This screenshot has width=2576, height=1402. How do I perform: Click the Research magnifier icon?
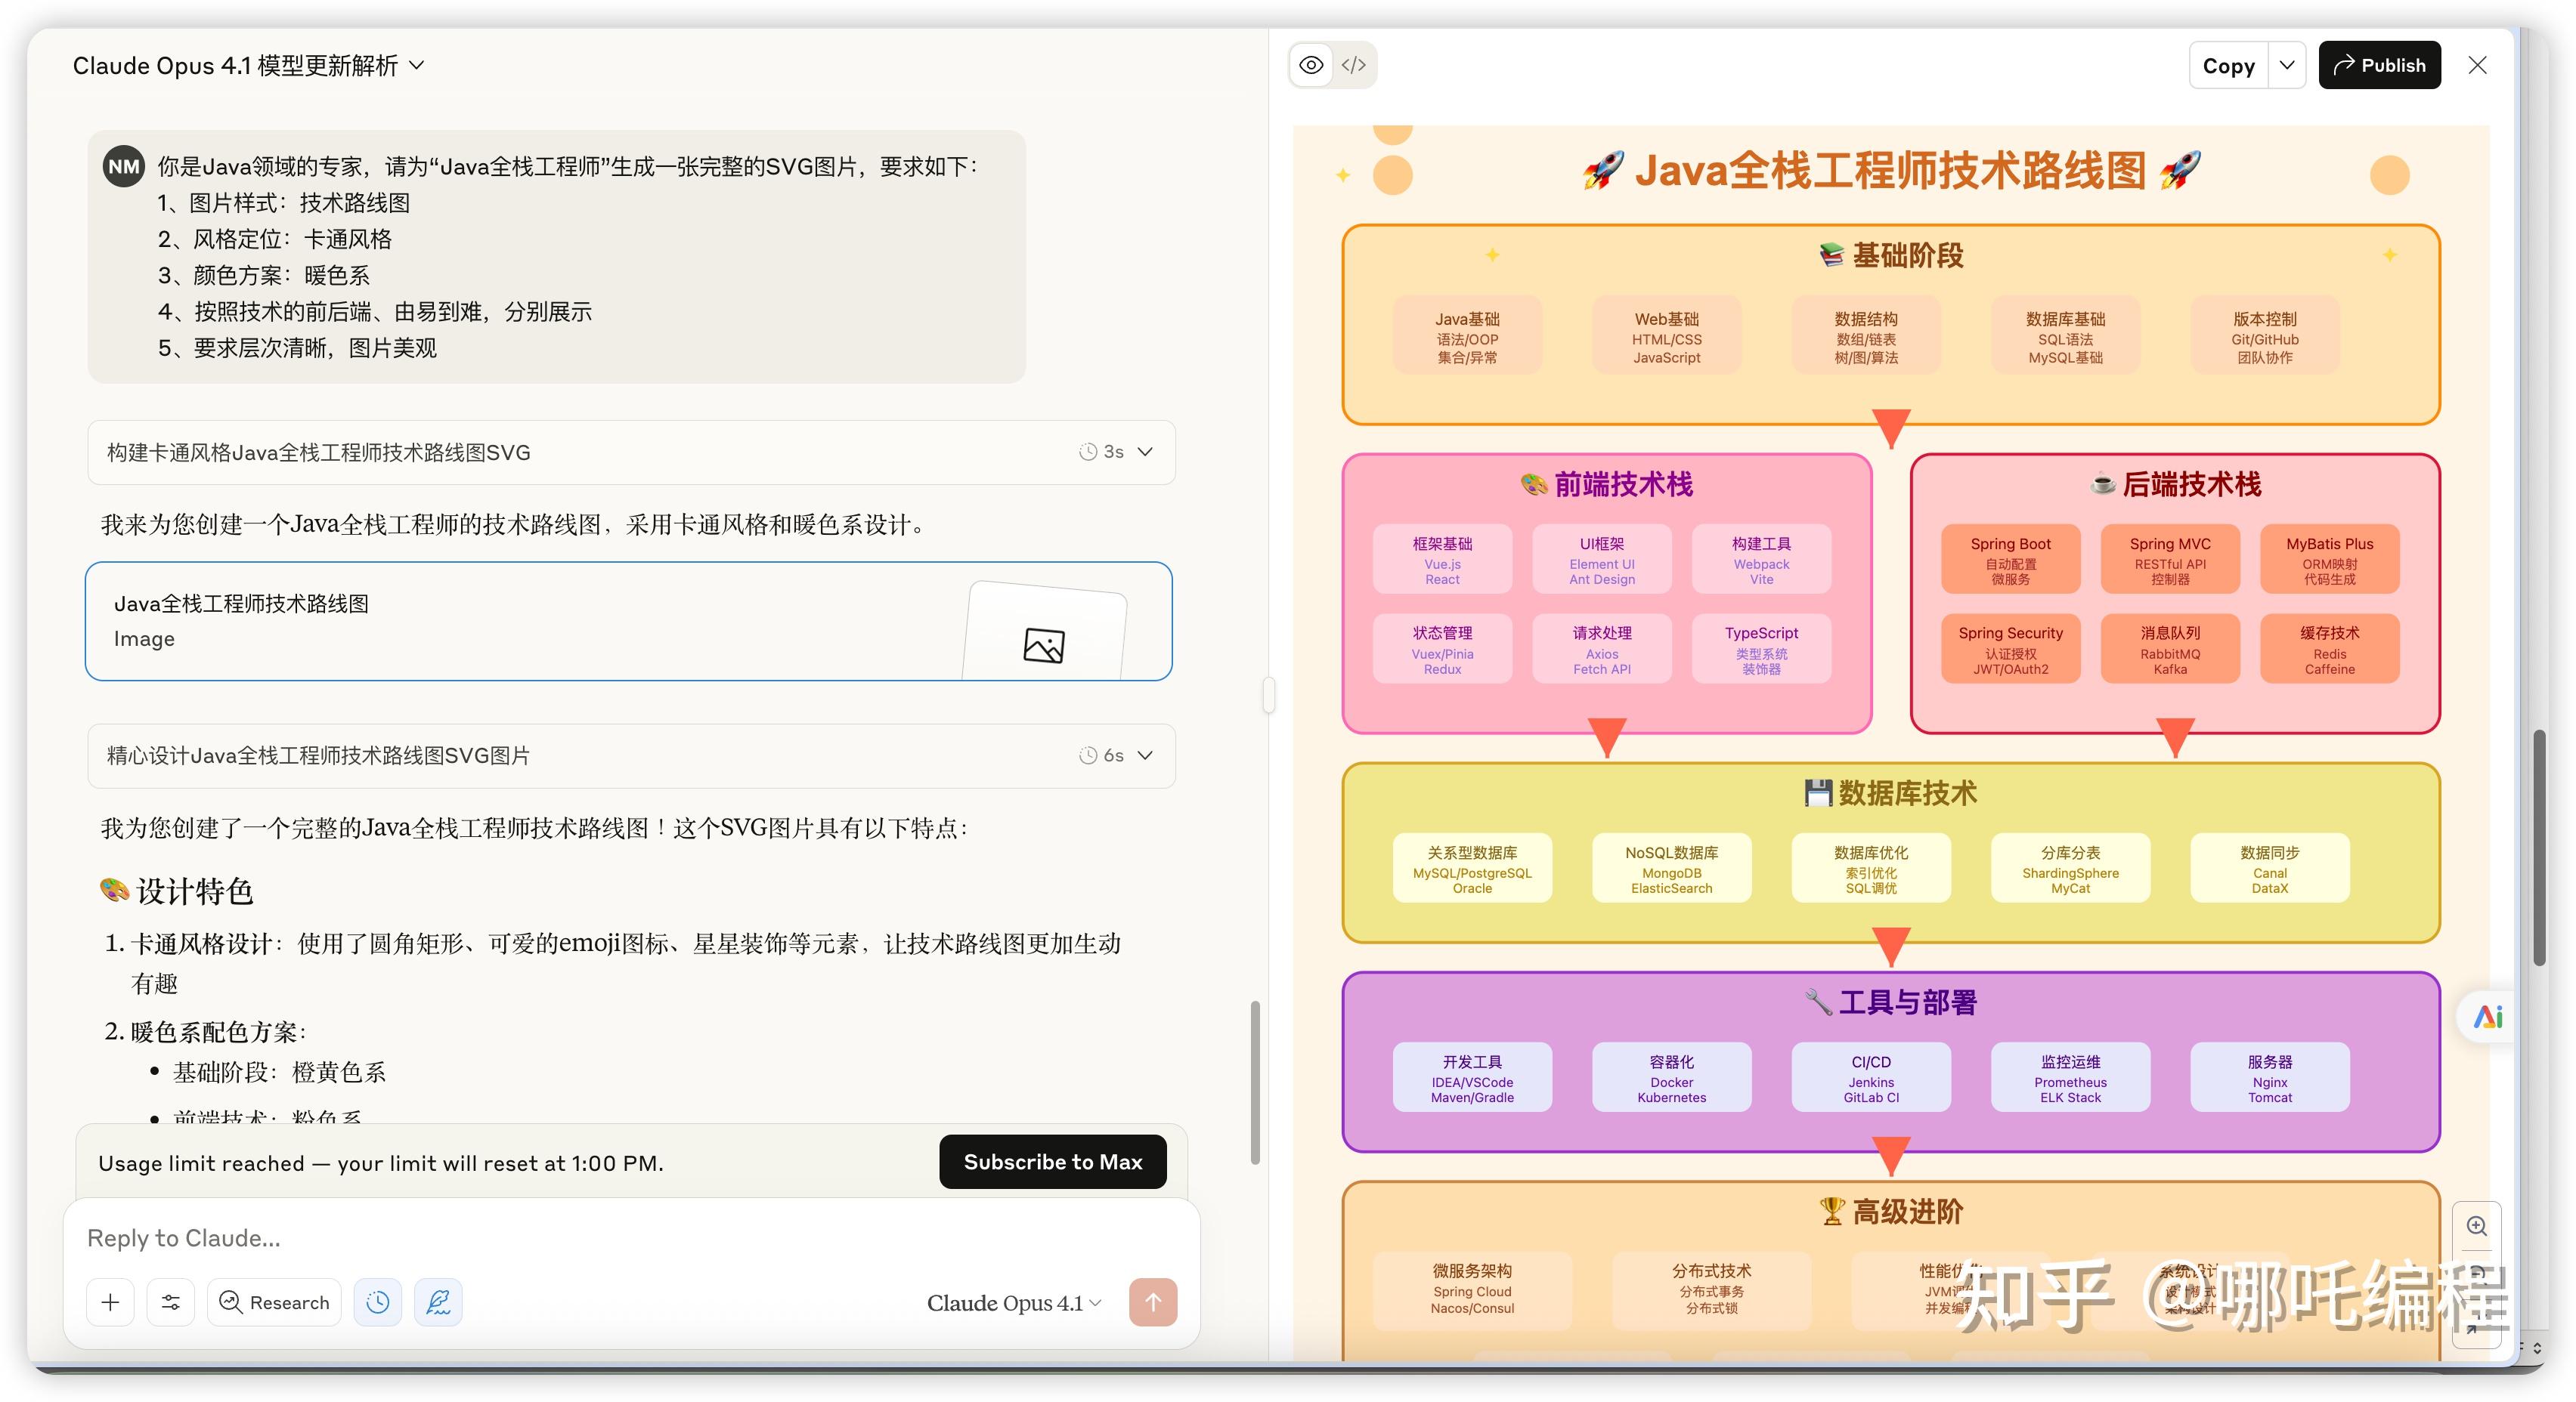pos(273,1302)
